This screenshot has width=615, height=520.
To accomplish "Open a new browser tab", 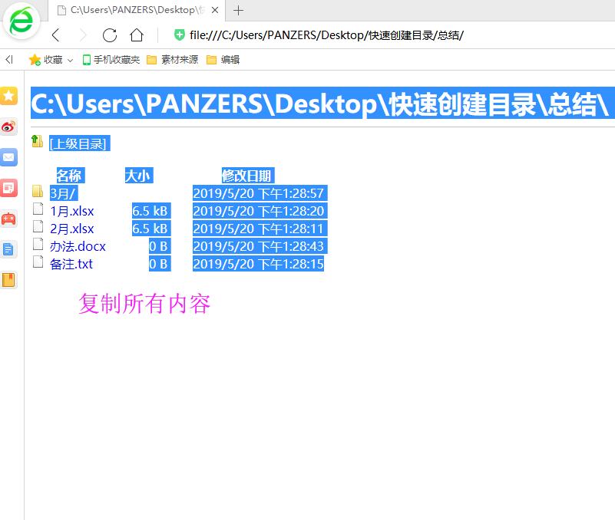I will coord(238,12).
